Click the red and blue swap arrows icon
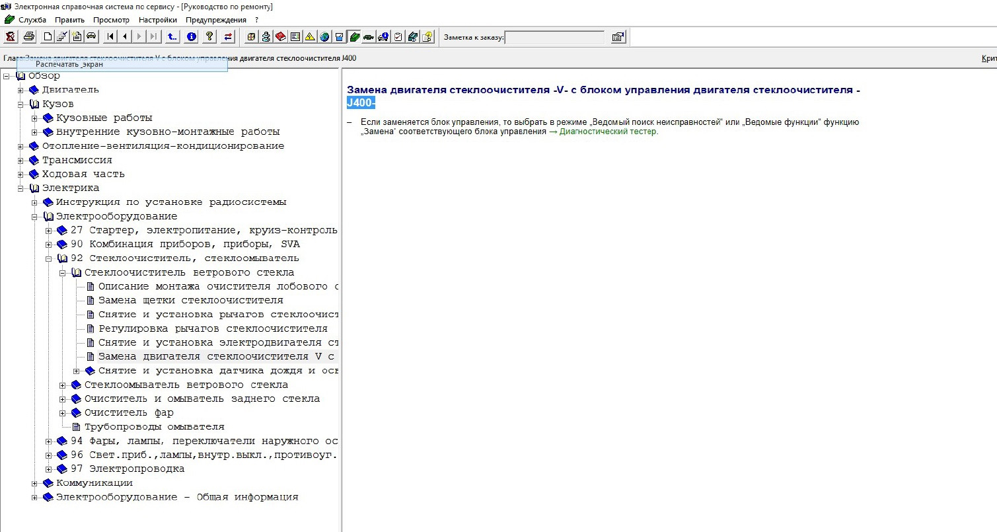 pos(229,37)
